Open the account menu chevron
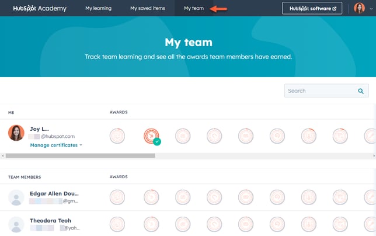Screen dimensions: 376x236 (371, 8)
